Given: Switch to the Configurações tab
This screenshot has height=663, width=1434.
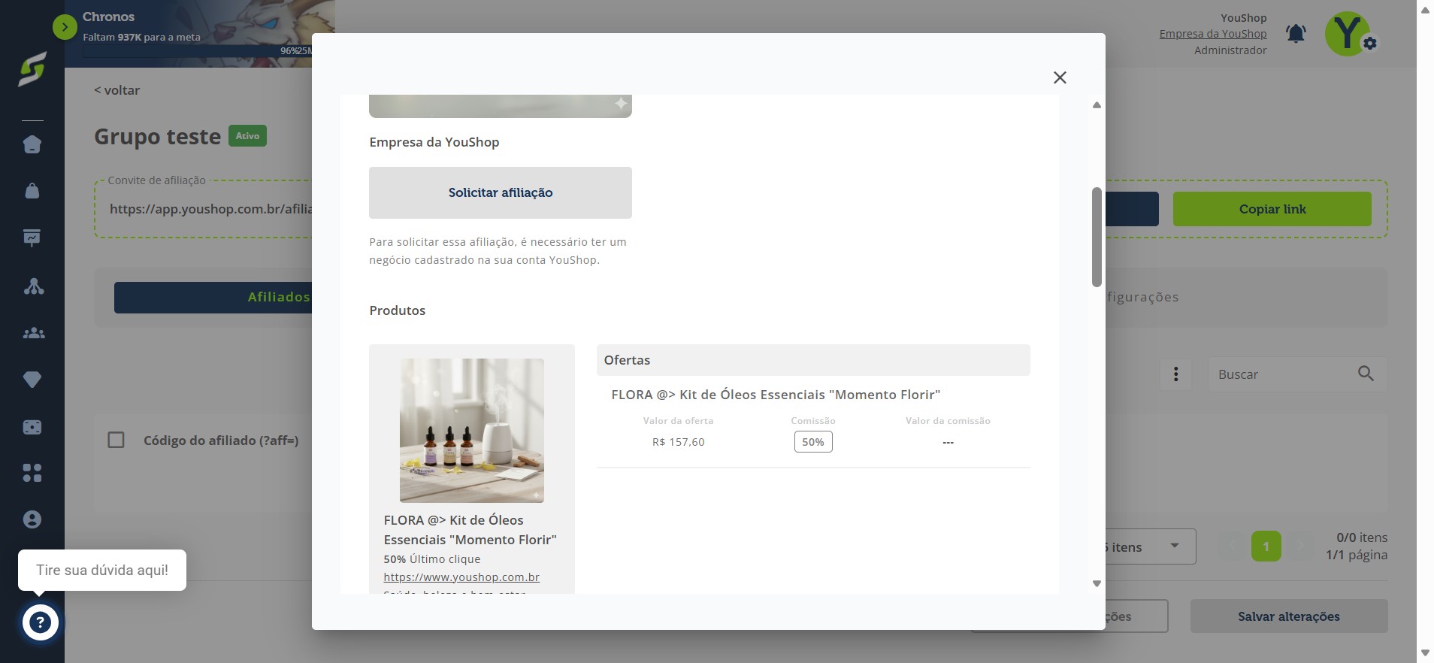Looking at the screenshot, I should tap(1142, 297).
